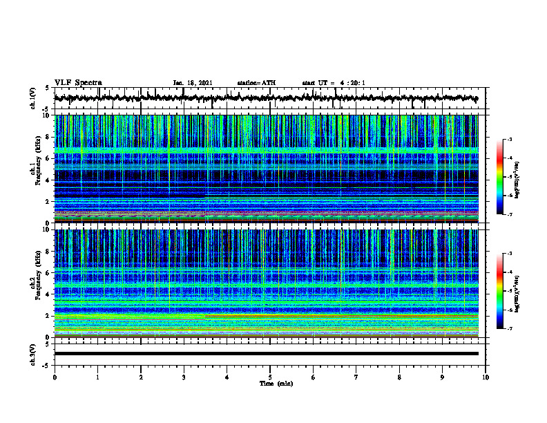Click the ch.2 spectrogram "8" kHz tick label
547x423 pixels.
click(48, 252)
